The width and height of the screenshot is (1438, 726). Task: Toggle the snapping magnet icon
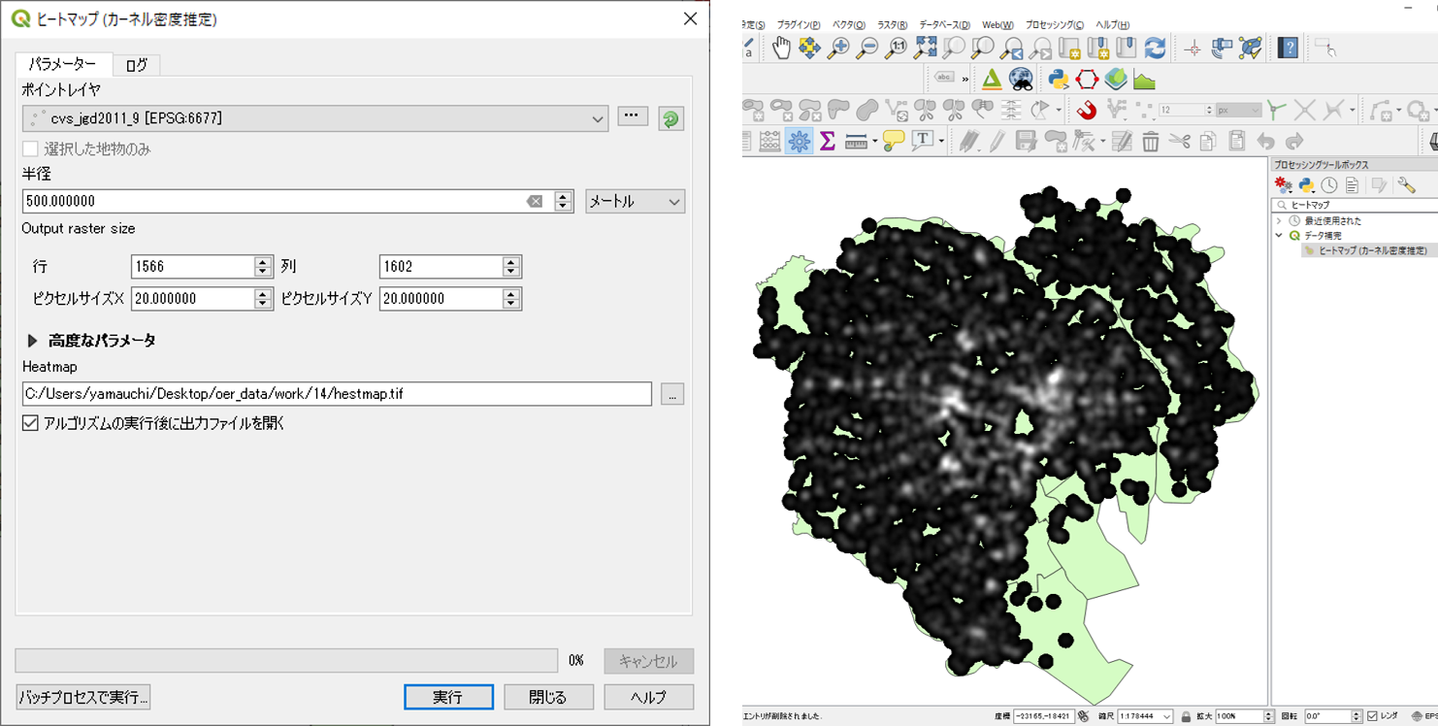(x=1087, y=110)
